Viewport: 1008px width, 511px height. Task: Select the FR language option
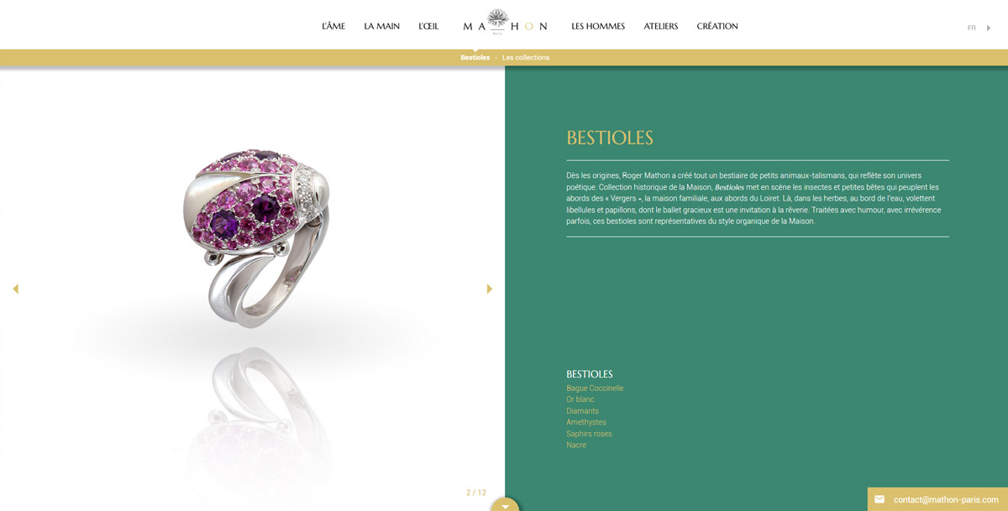tap(971, 28)
